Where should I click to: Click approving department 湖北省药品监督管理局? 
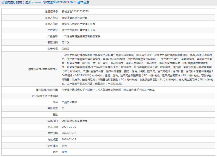[75, 121]
